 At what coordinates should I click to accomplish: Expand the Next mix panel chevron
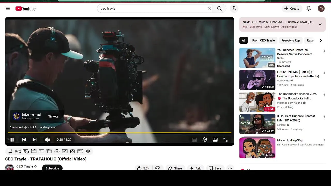click(x=320, y=24)
